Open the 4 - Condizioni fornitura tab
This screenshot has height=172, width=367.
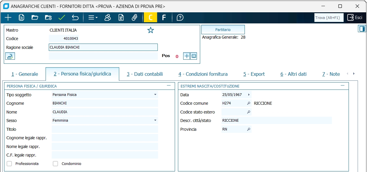click(203, 74)
